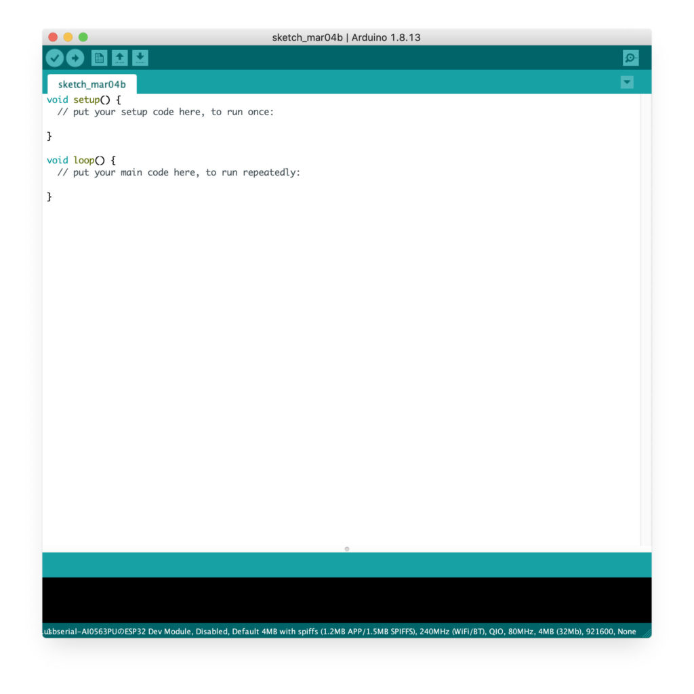Image resolution: width=694 pixels, height=694 pixels.
Task: Click the Verify checkmark icon
Action: tap(55, 58)
